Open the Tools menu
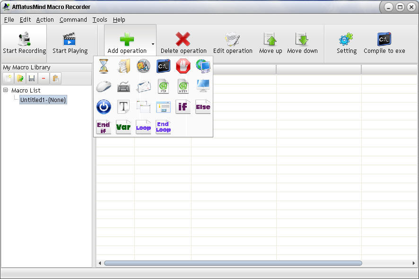Screen dimensions: 419x279 pyautogui.click(x=99, y=19)
